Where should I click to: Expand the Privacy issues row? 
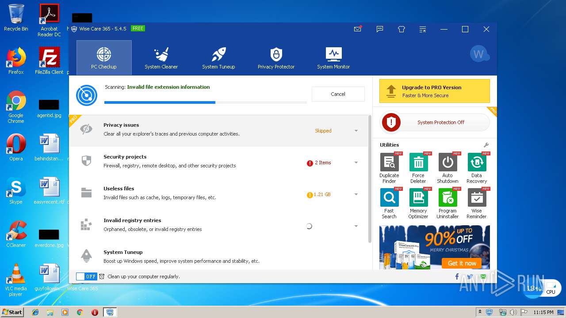click(x=356, y=131)
